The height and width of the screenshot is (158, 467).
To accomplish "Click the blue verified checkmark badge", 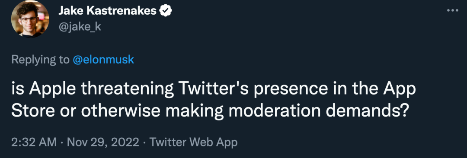I will pos(165,11).
